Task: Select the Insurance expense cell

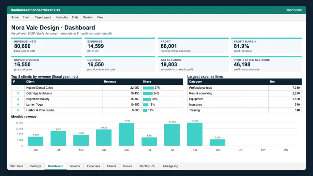Action: (228, 105)
